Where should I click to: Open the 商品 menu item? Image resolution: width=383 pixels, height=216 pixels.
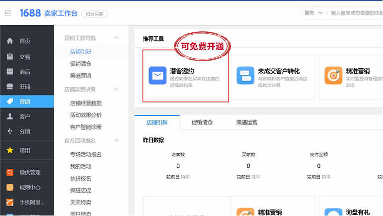pos(27,72)
